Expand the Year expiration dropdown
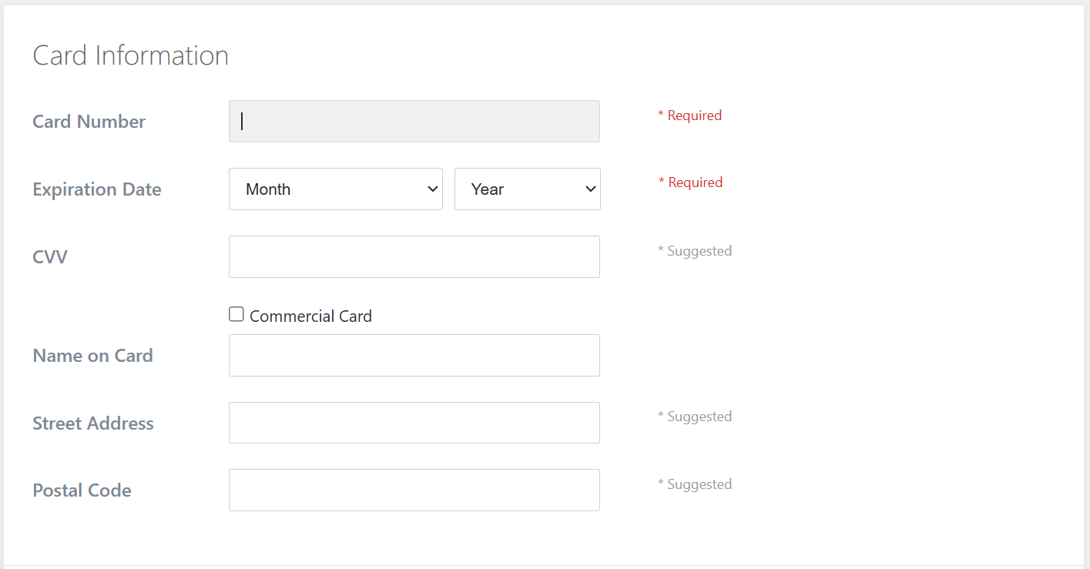The width and height of the screenshot is (1090, 569). pos(527,189)
